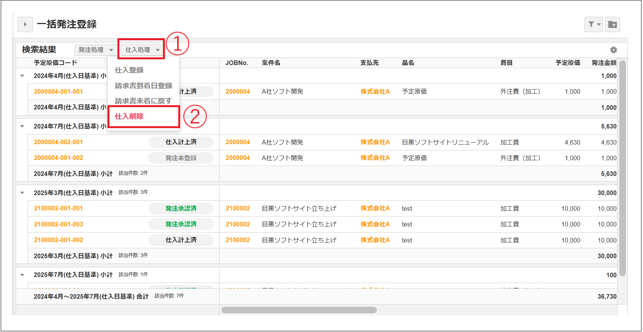
Task: Collapse the 2025年7月 subtotal group
Action: pos(22,275)
